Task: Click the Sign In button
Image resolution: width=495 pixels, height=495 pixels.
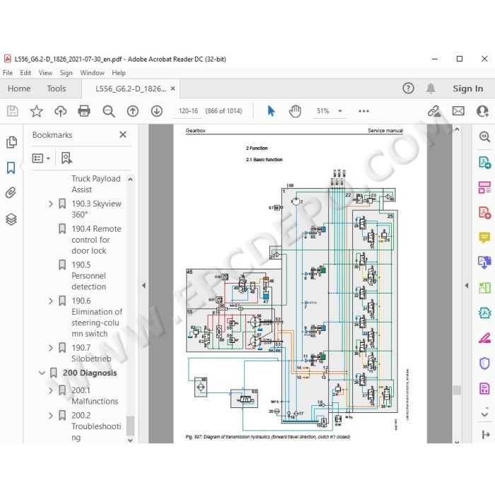Action: point(468,88)
